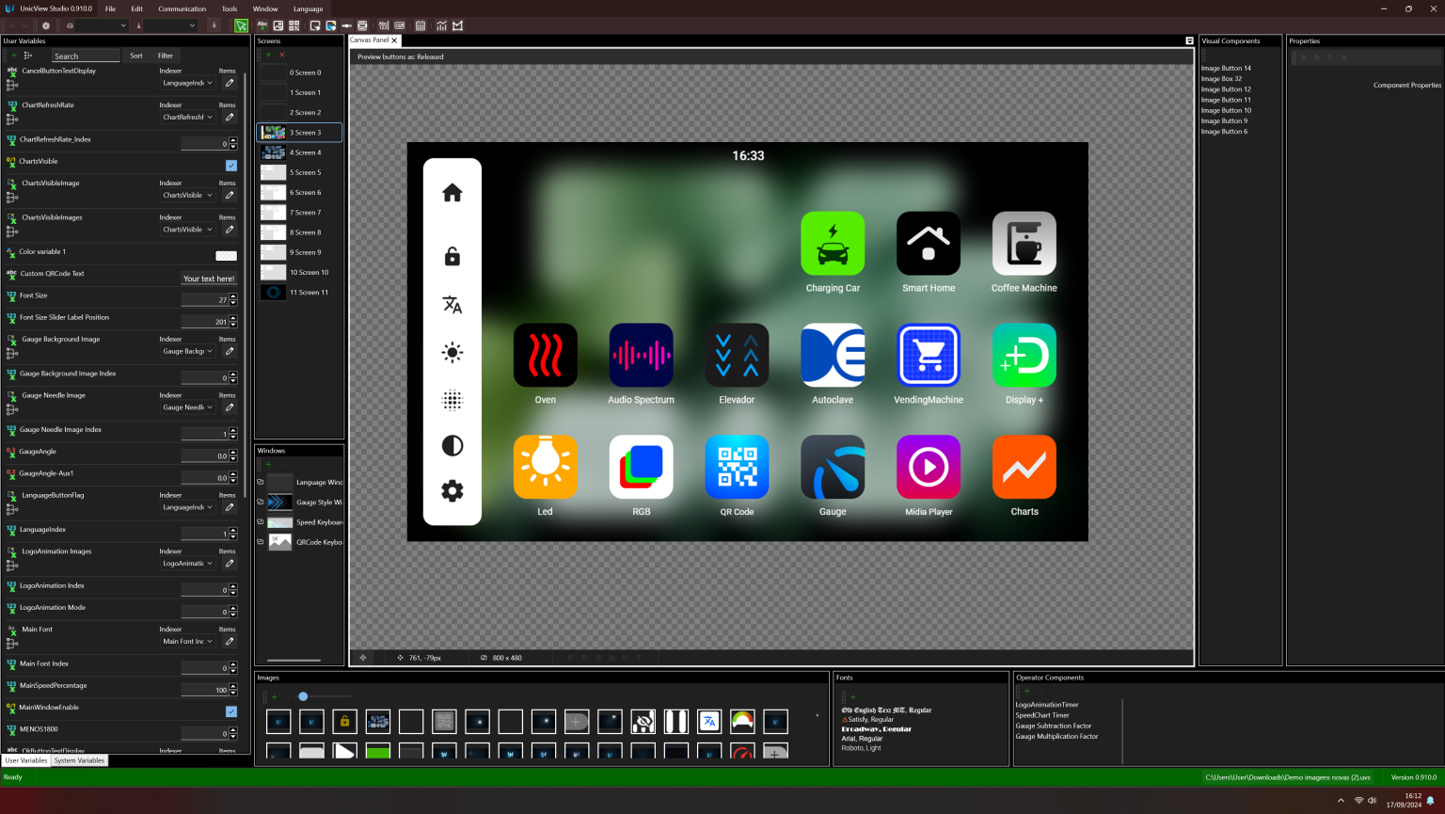
Task: Click the QR Code app icon on canvas
Action: [737, 467]
